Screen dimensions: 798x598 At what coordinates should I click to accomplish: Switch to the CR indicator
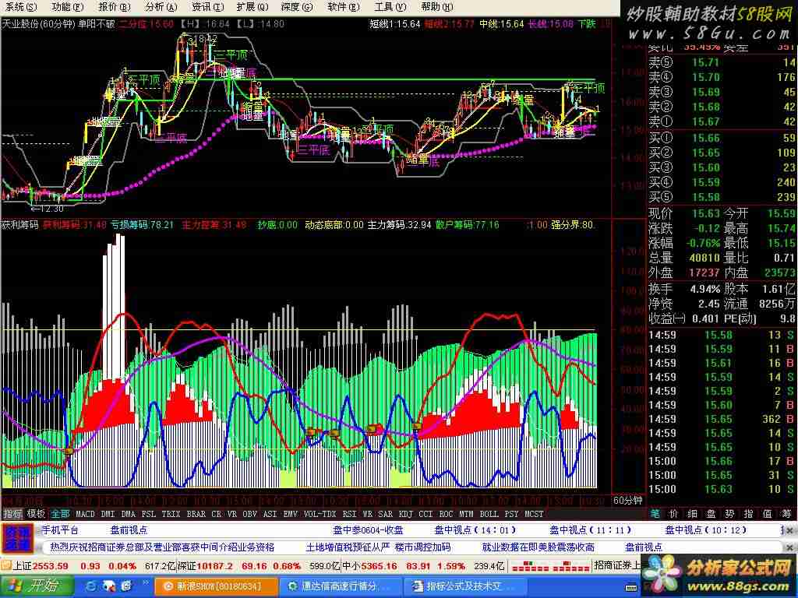pyautogui.click(x=217, y=514)
